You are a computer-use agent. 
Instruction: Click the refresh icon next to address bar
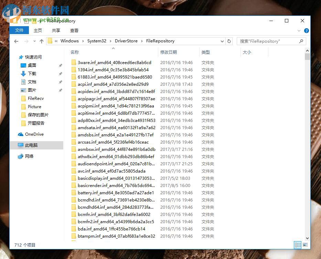tap(229, 41)
